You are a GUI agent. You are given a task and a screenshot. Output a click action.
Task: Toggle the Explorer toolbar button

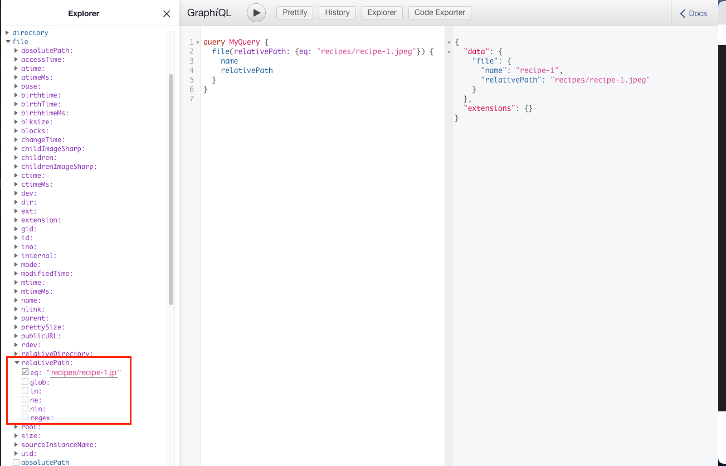(382, 13)
